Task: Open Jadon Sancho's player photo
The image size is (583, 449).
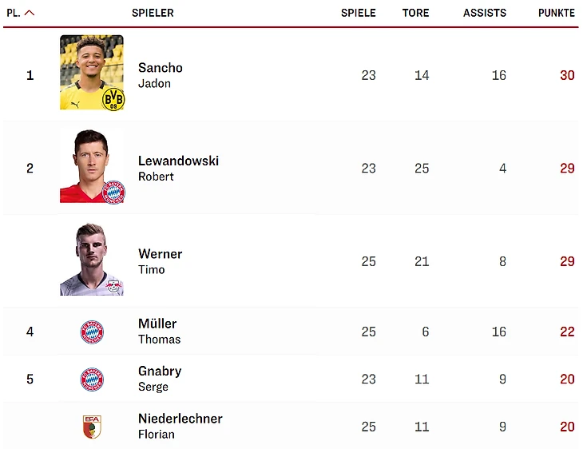Action: (92, 72)
